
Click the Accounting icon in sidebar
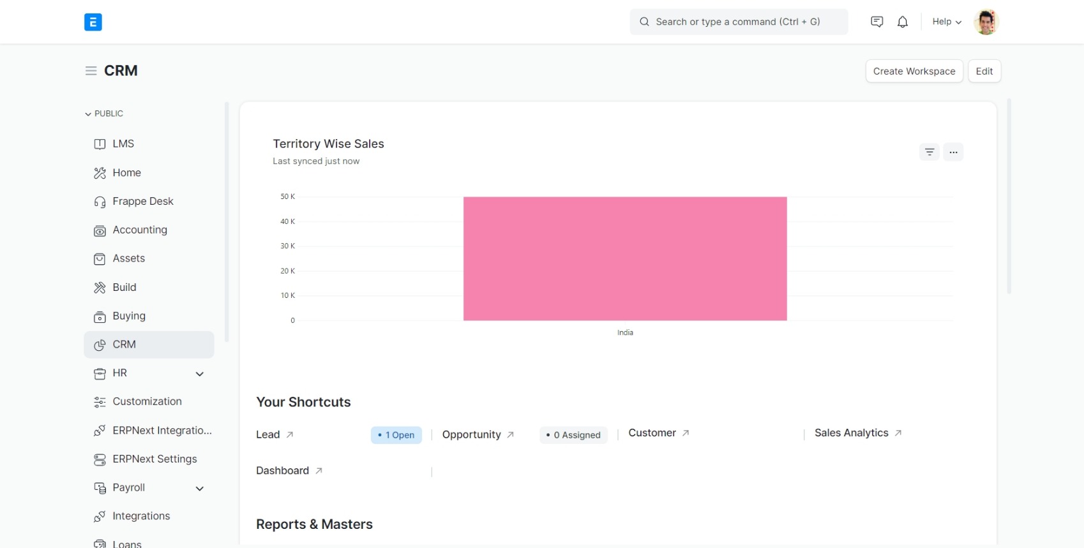click(100, 230)
